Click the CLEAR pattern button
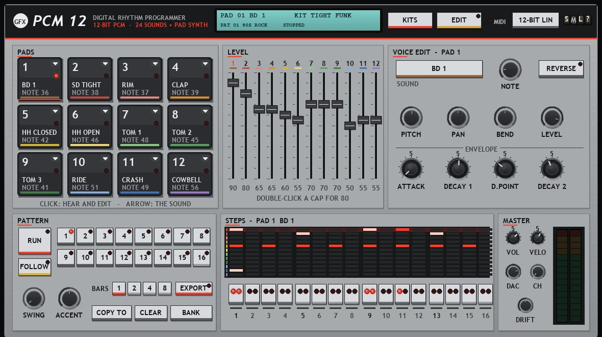 (x=150, y=313)
